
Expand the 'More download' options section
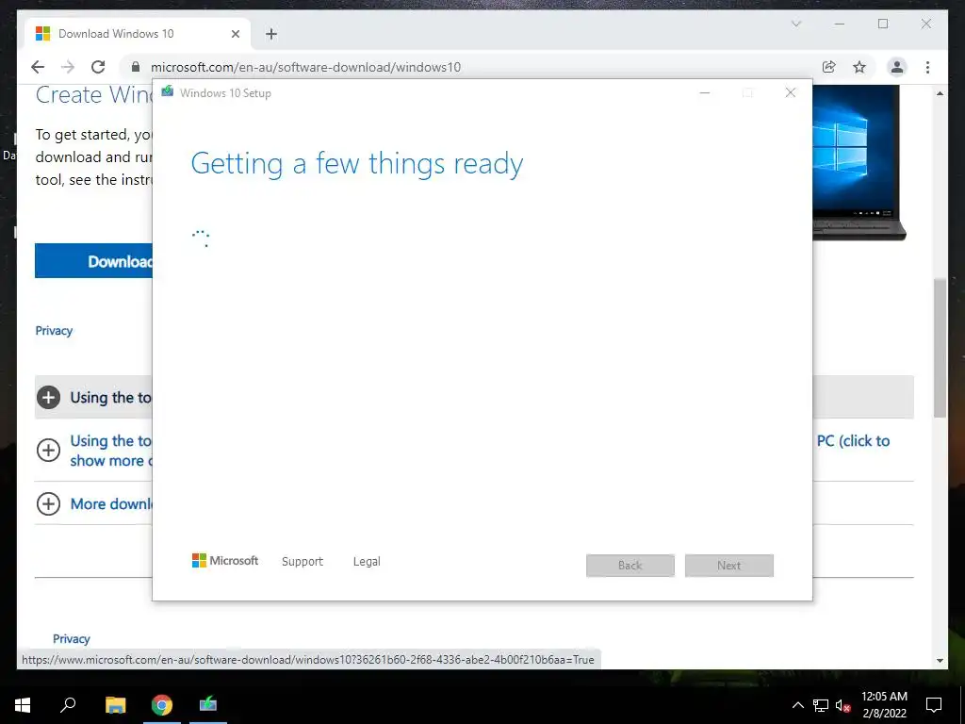tap(93, 503)
